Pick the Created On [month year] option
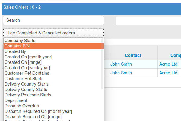Screen dimensions: 181x121 tap(28, 57)
